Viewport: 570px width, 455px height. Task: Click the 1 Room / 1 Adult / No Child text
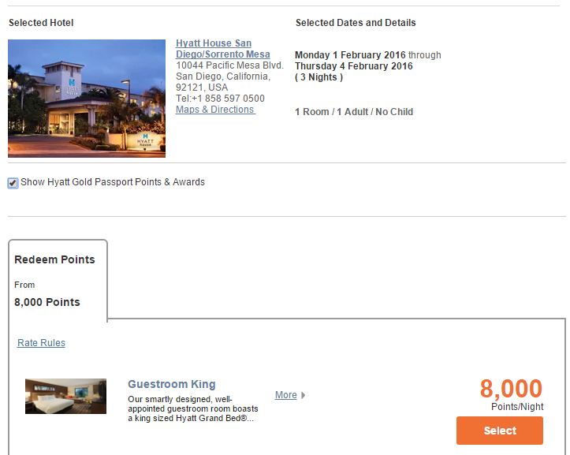click(353, 112)
